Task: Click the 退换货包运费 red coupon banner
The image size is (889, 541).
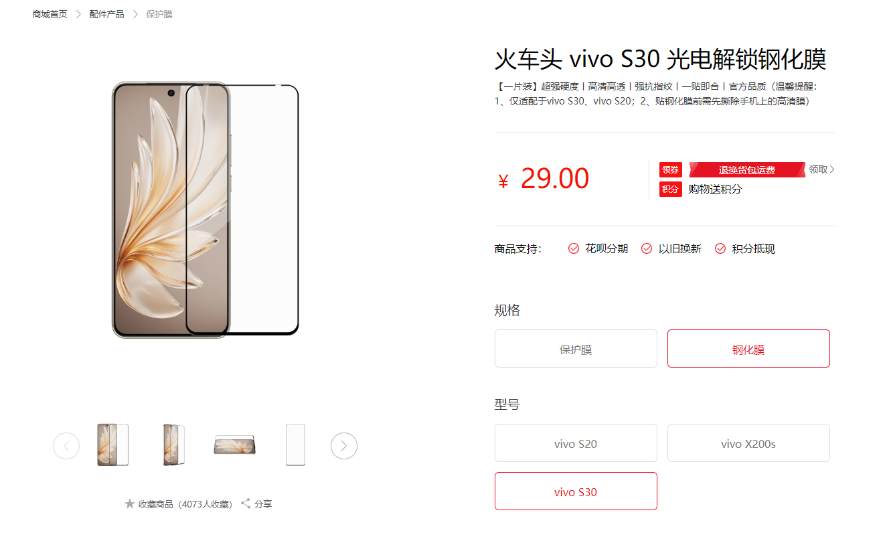Action: (x=747, y=170)
